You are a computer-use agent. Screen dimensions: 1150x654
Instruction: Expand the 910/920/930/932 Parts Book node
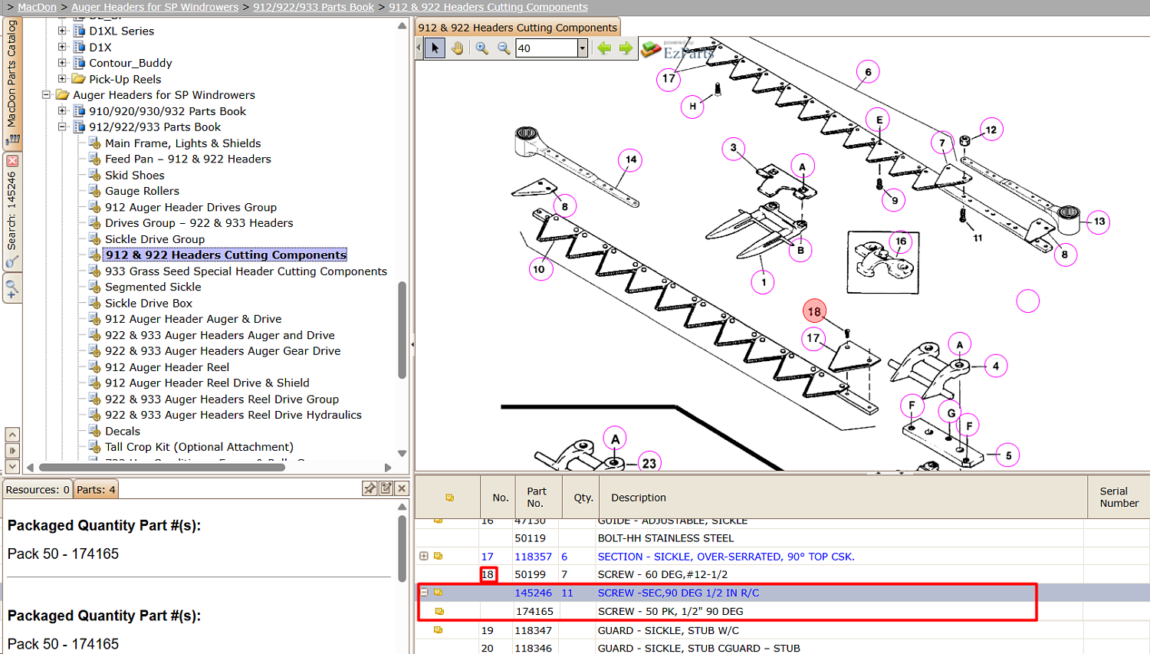pos(63,111)
